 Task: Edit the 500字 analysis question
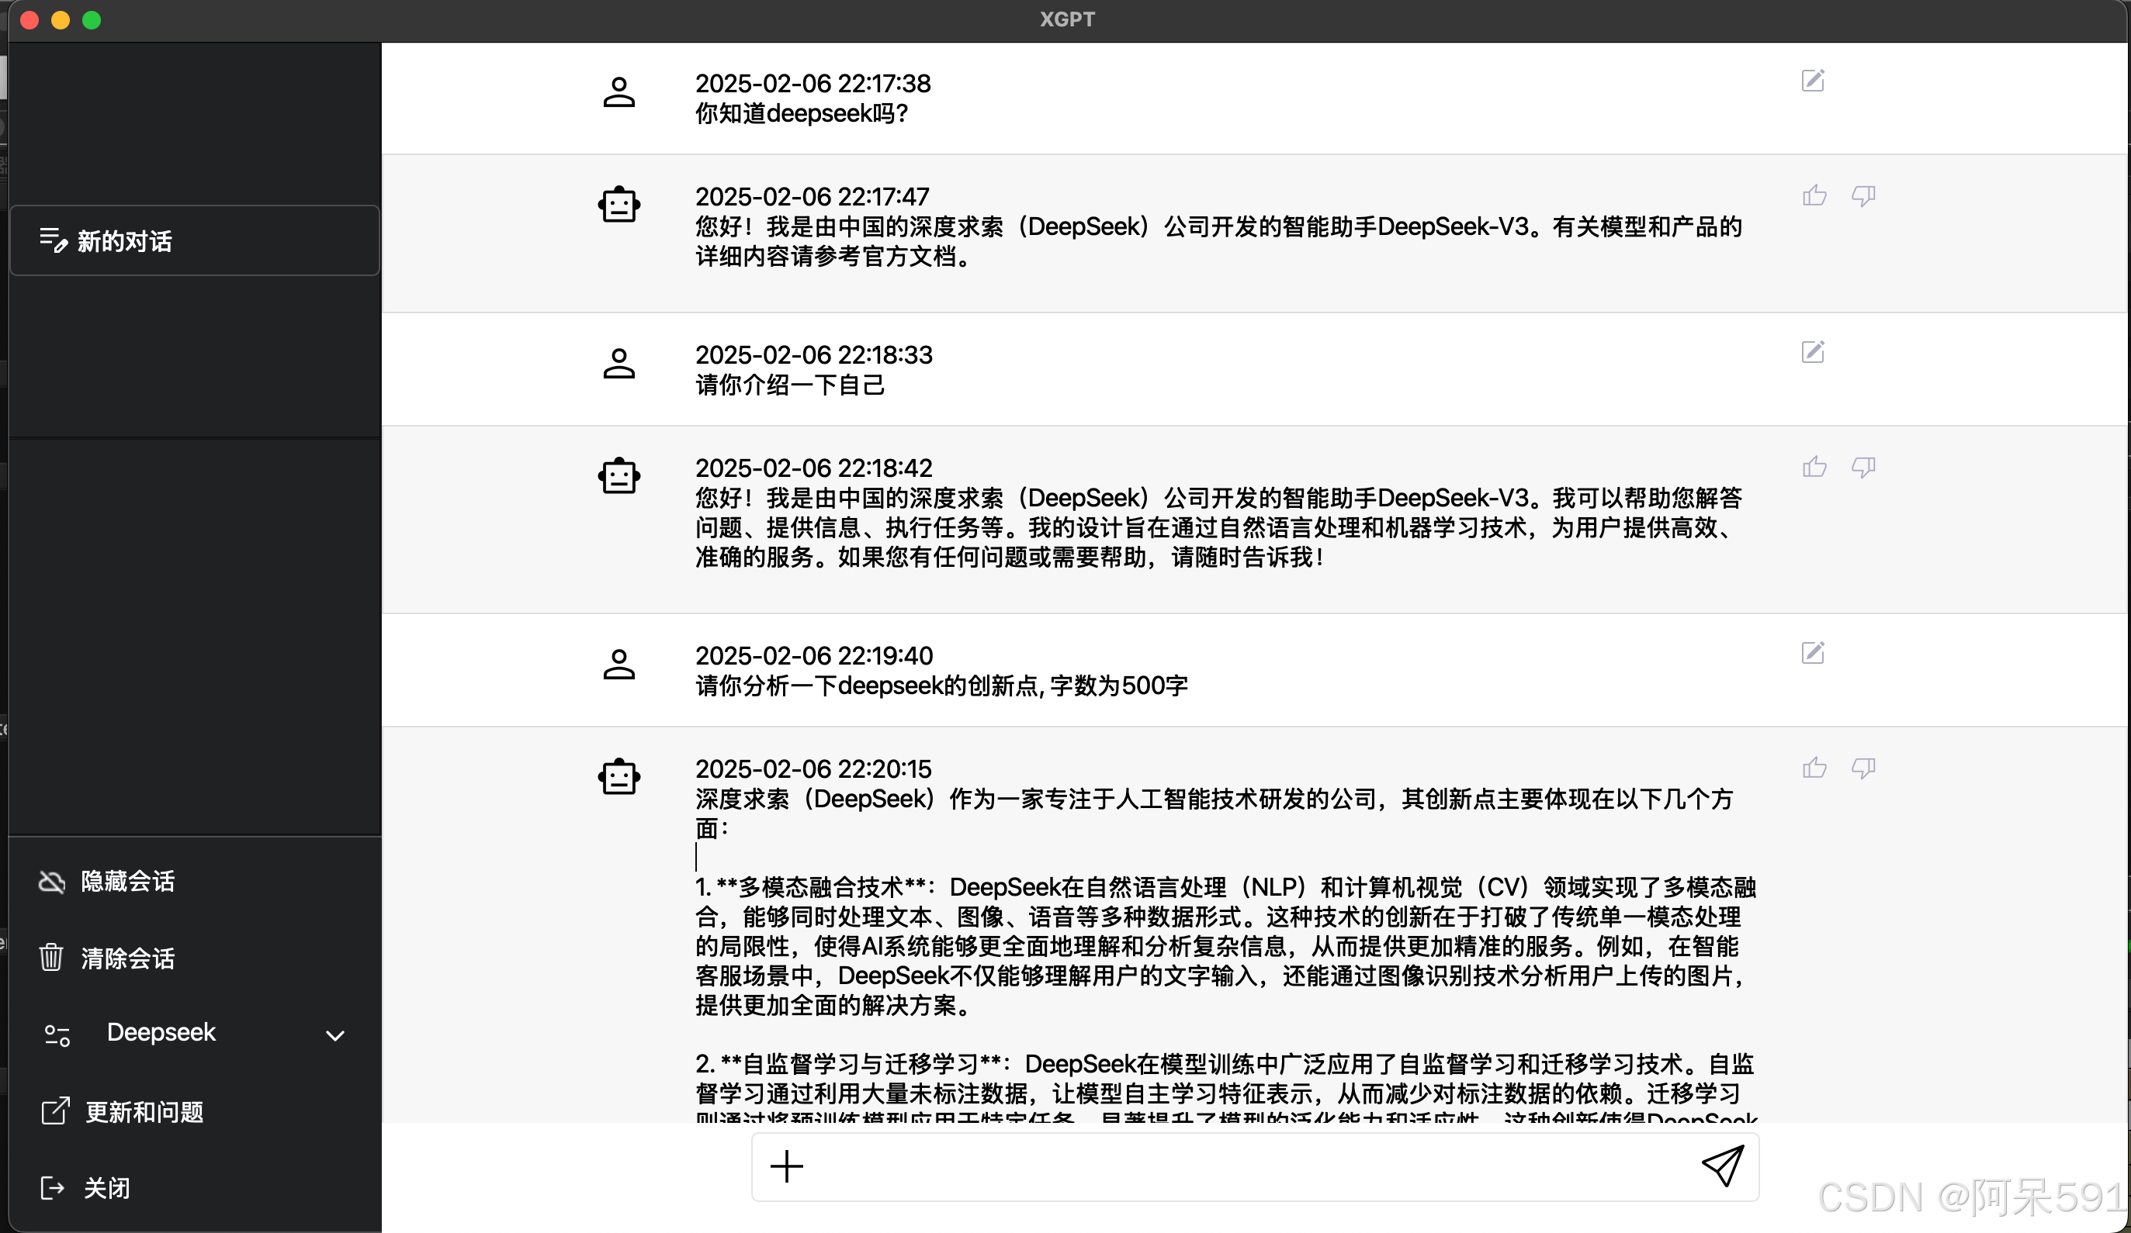[1812, 652]
